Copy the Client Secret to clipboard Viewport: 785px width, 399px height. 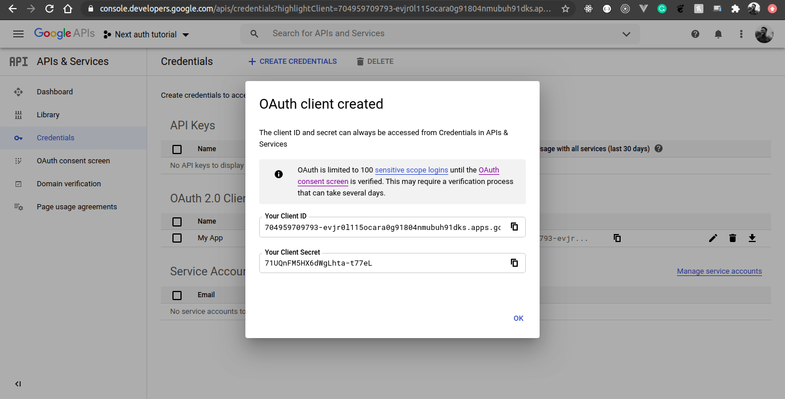[514, 263]
